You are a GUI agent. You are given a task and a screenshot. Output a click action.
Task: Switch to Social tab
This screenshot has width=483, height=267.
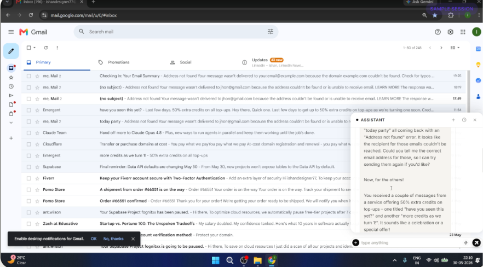click(200, 62)
